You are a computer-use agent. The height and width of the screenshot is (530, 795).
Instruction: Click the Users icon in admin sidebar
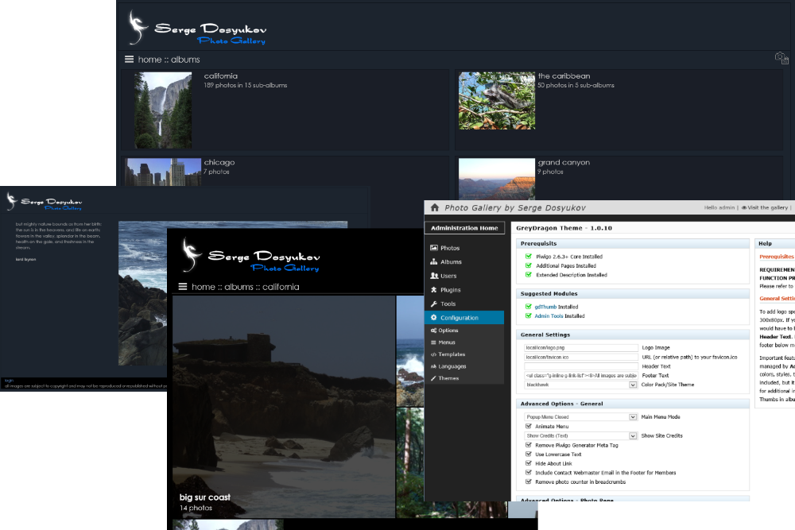click(x=433, y=276)
